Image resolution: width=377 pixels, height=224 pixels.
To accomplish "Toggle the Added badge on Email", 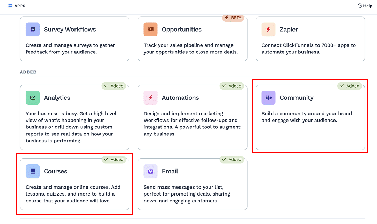I will 233,159.
